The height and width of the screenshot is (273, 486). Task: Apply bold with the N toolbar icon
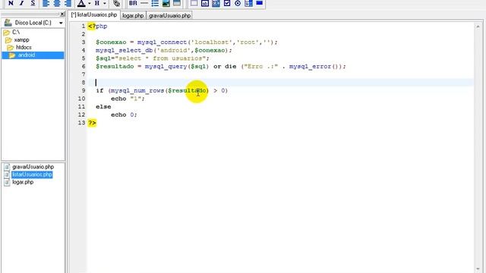click(11, 3)
